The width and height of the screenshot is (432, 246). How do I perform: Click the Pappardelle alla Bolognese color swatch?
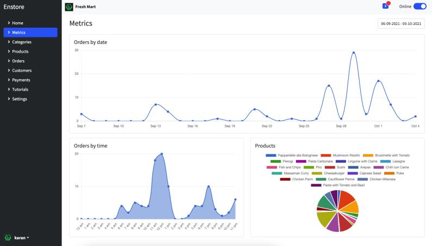tap(271, 155)
